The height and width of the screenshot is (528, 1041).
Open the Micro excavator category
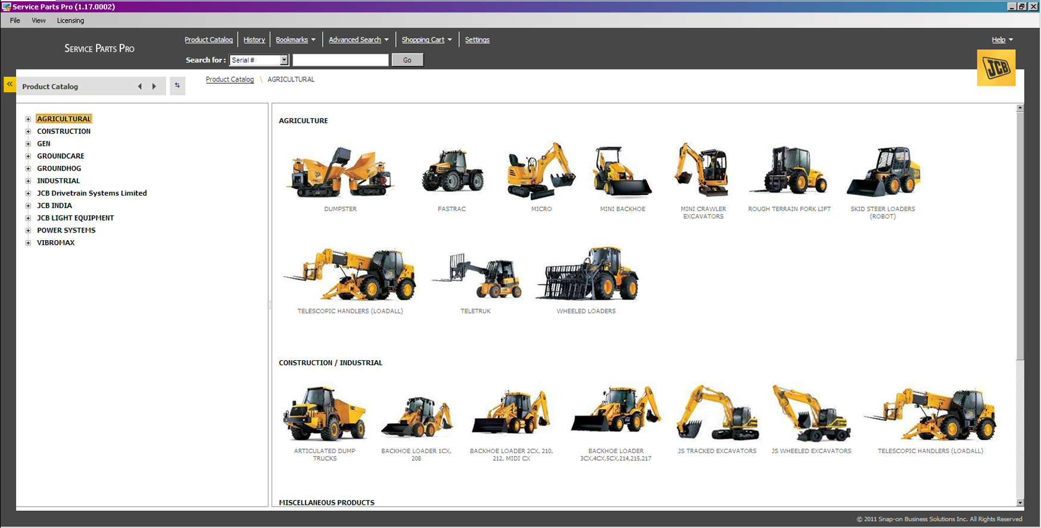coord(541,171)
